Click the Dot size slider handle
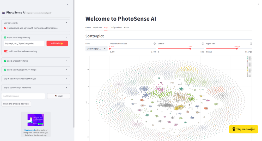262x141 pixels. click(190, 49)
